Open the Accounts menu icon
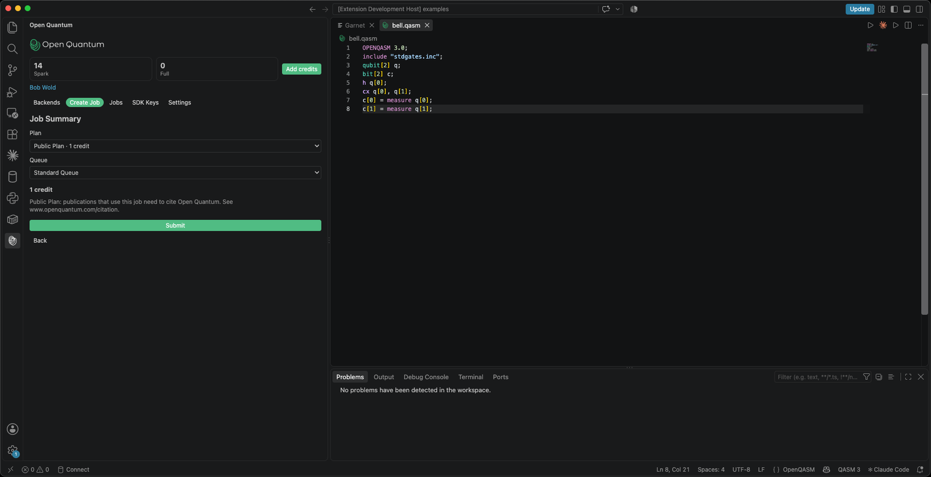The width and height of the screenshot is (931, 477). (12, 429)
